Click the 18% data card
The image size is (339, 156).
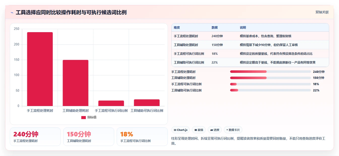pos(142,137)
